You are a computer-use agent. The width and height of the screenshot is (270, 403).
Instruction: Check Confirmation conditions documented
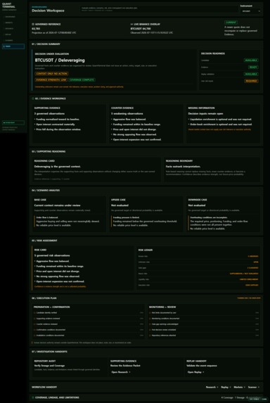34,330
